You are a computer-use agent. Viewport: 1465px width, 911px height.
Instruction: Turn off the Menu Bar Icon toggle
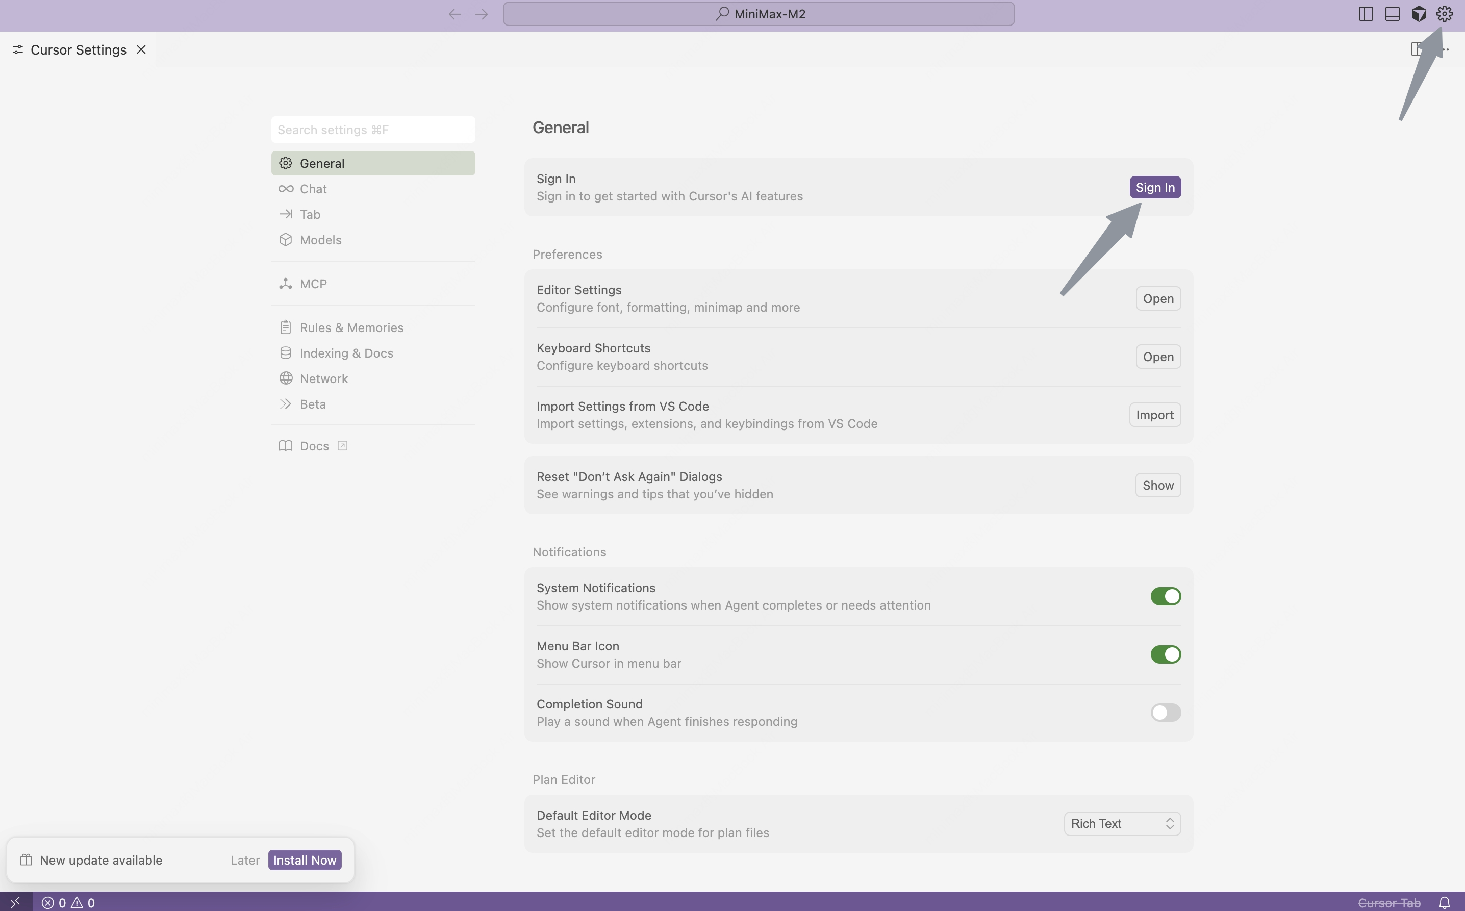[x=1165, y=654]
